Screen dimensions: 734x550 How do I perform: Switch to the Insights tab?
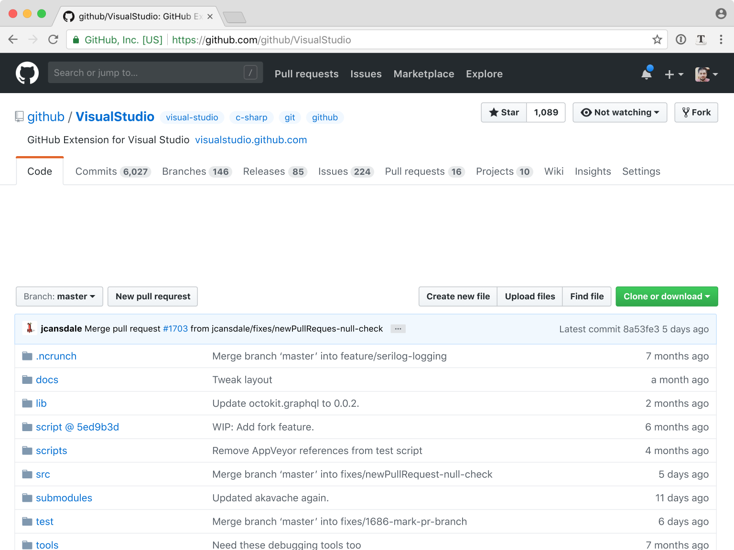593,171
